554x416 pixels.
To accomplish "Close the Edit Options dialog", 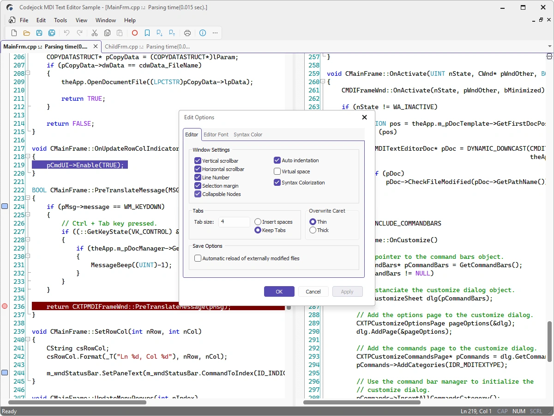I will pyautogui.click(x=364, y=117).
